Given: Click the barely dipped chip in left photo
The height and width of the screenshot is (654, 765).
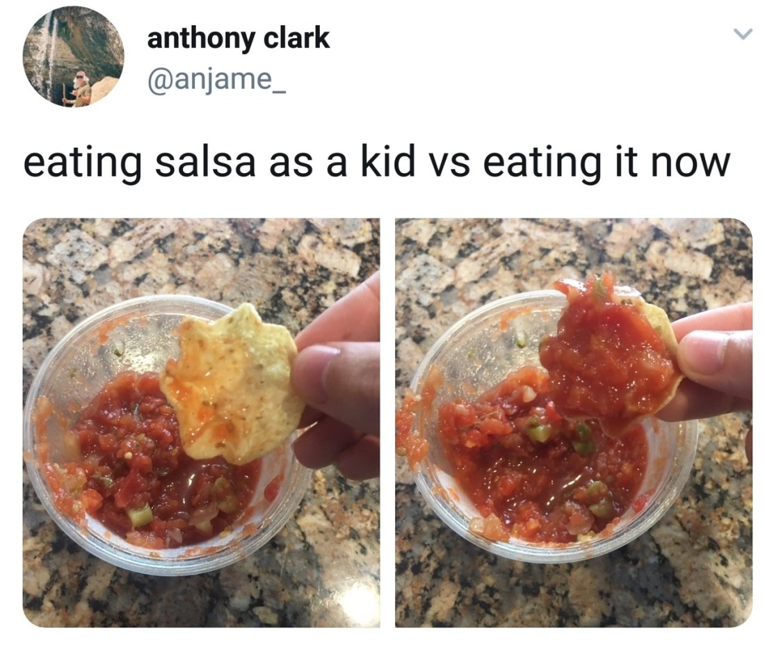Looking at the screenshot, I should (232, 384).
